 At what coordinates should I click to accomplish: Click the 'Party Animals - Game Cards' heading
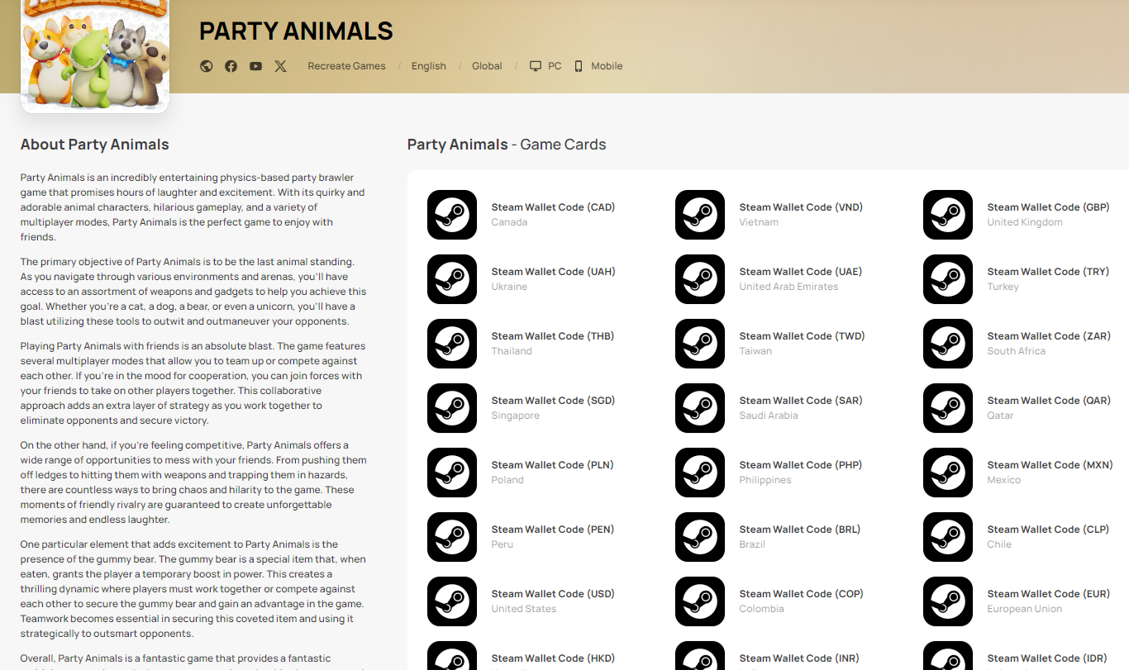click(507, 145)
